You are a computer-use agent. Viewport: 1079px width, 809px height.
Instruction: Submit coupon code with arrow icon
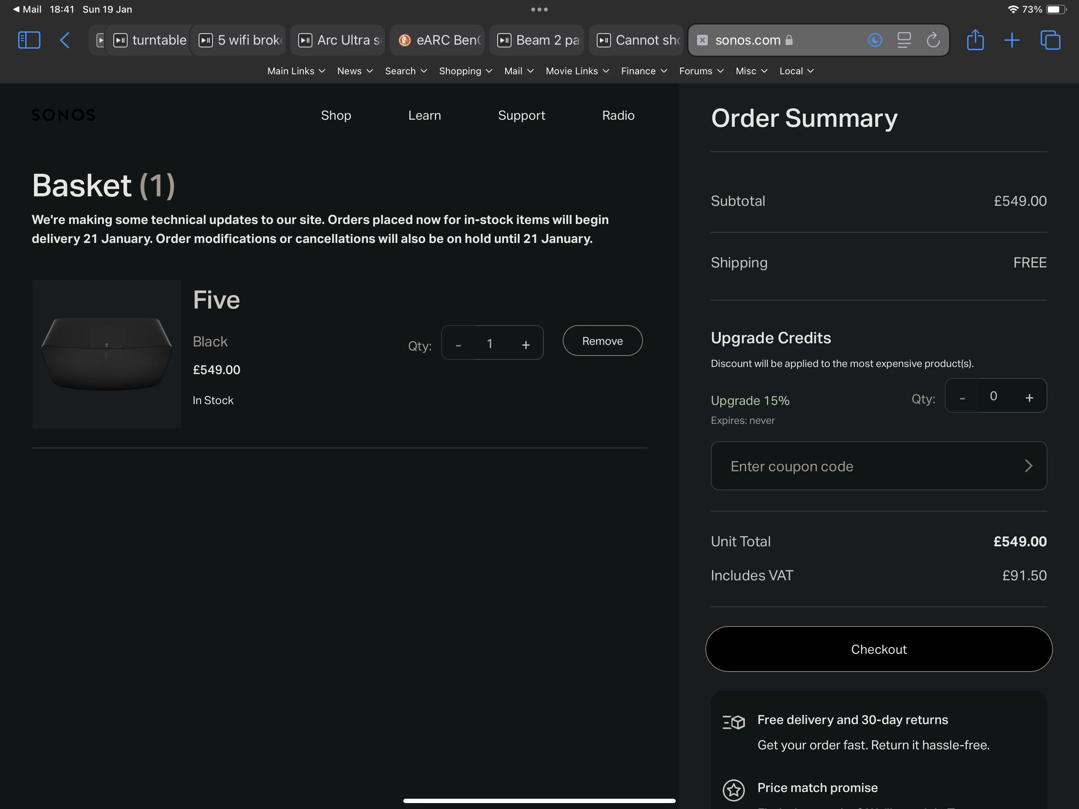(x=1028, y=466)
